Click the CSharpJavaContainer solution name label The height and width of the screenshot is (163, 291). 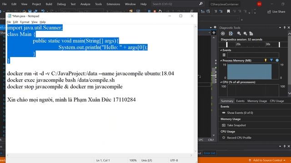[x=224, y=4]
